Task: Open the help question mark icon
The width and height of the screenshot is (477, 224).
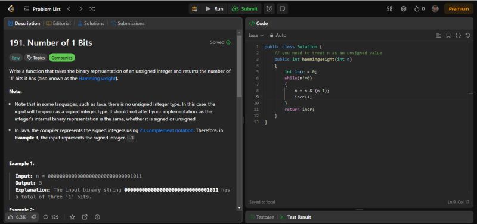Action: [x=97, y=217]
